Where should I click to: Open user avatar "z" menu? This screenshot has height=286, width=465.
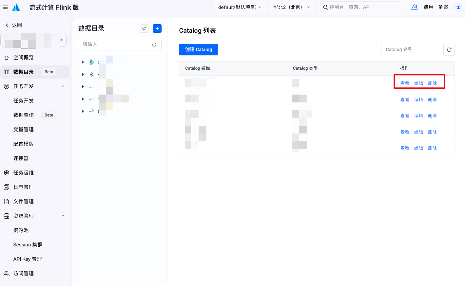[x=458, y=7]
